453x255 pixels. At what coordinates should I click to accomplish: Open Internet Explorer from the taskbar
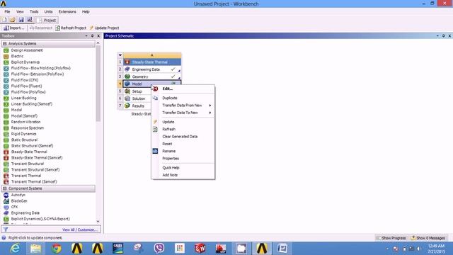15,249
